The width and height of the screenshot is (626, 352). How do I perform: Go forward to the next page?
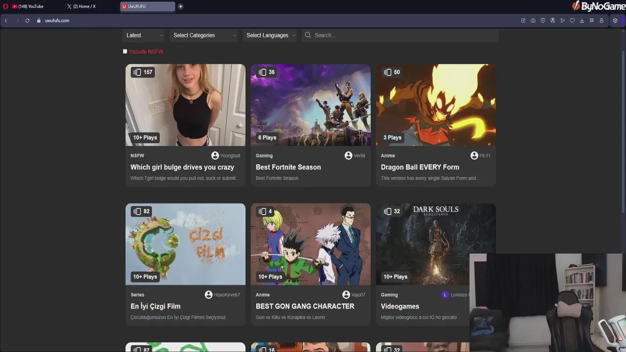(x=18, y=21)
